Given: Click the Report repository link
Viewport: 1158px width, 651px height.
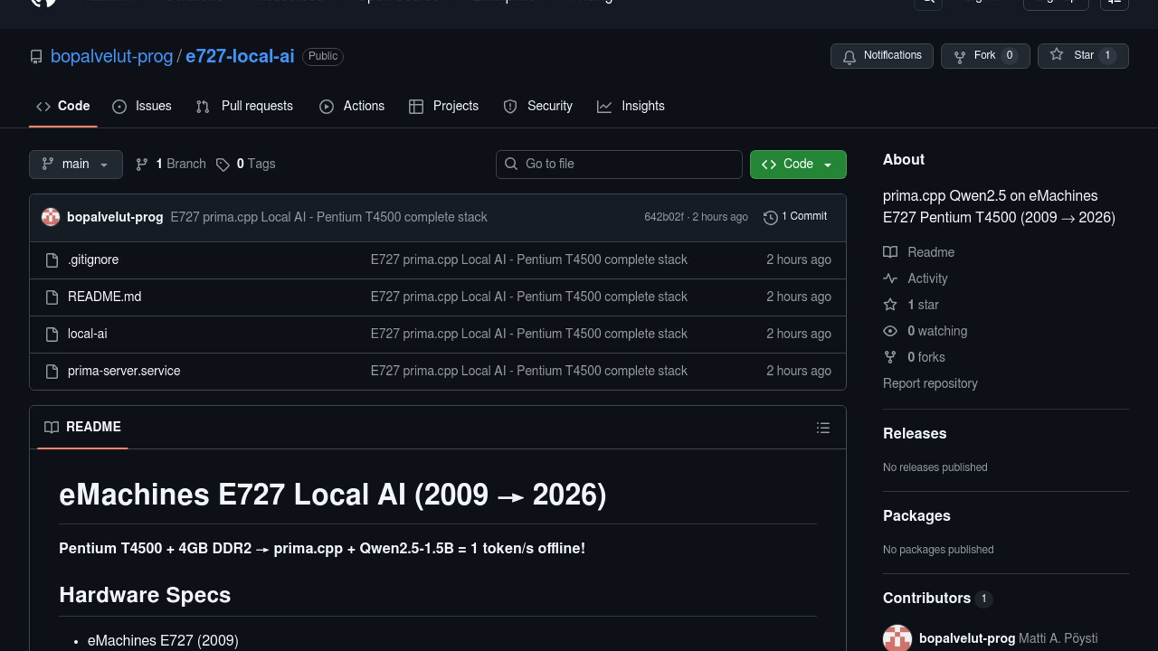Looking at the screenshot, I should point(929,384).
